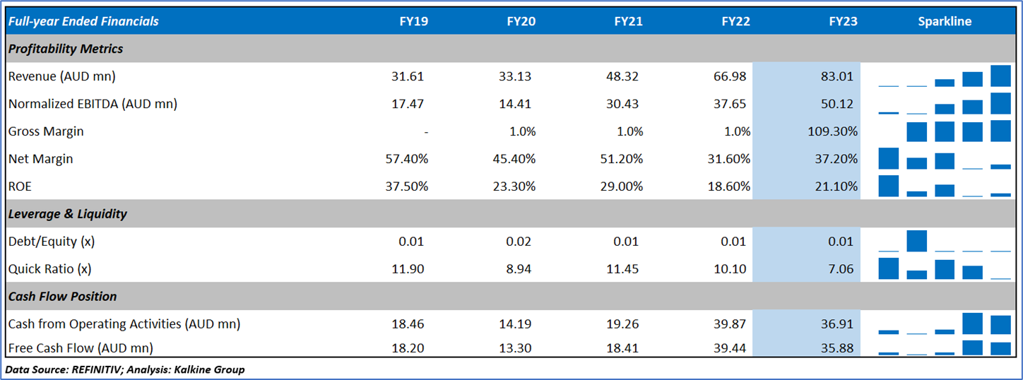Screen dimensions: 1023x380
Task: Select the FY23 Revenue cell 83.01
Action: click(x=839, y=76)
